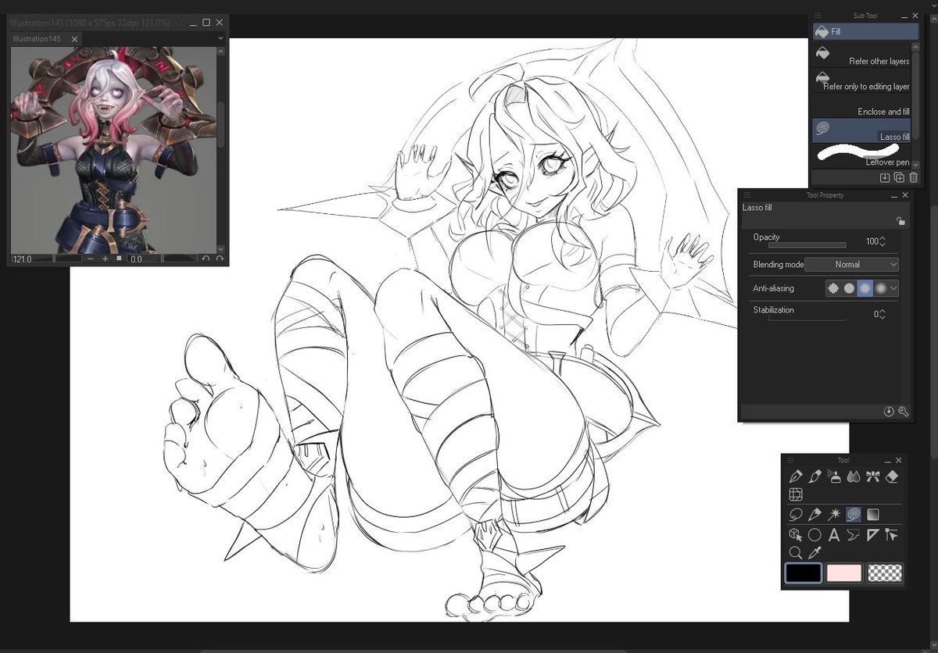Reset tool settings to default icon
This screenshot has height=653, width=938.
(889, 412)
